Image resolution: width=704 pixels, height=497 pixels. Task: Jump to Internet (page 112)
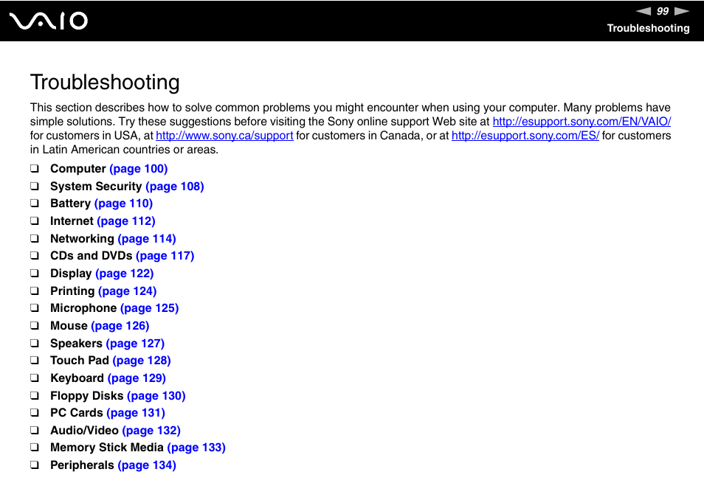pos(126,221)
